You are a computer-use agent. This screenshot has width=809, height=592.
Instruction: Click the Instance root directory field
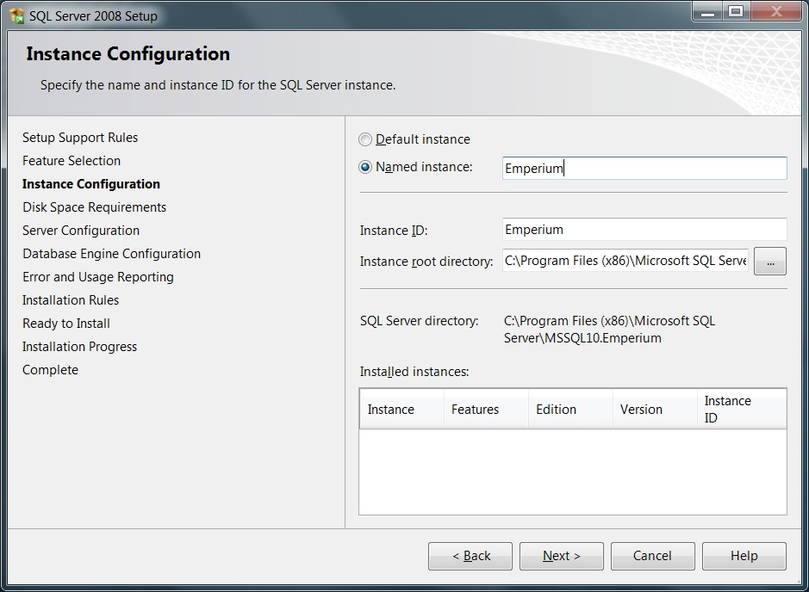tap(625, 261)
